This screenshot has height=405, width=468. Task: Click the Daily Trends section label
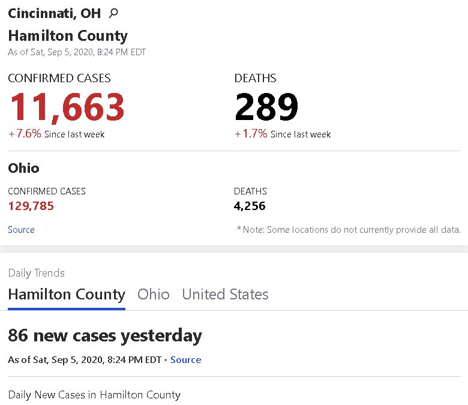(x=37, y=273)
